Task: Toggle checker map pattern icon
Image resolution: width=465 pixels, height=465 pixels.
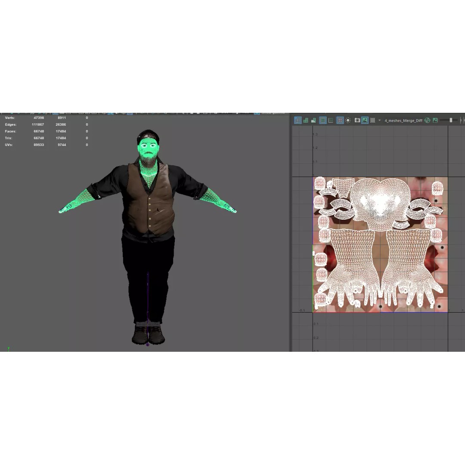Action: click(373, 120)
